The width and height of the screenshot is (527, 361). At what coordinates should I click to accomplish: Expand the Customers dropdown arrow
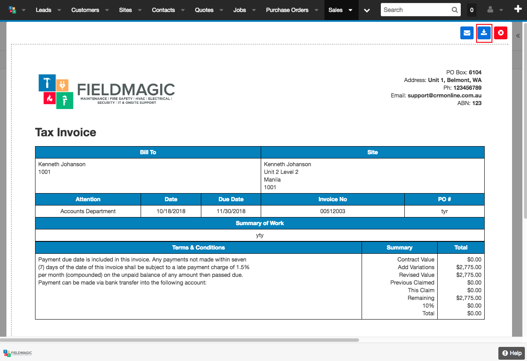click(107, 10)
